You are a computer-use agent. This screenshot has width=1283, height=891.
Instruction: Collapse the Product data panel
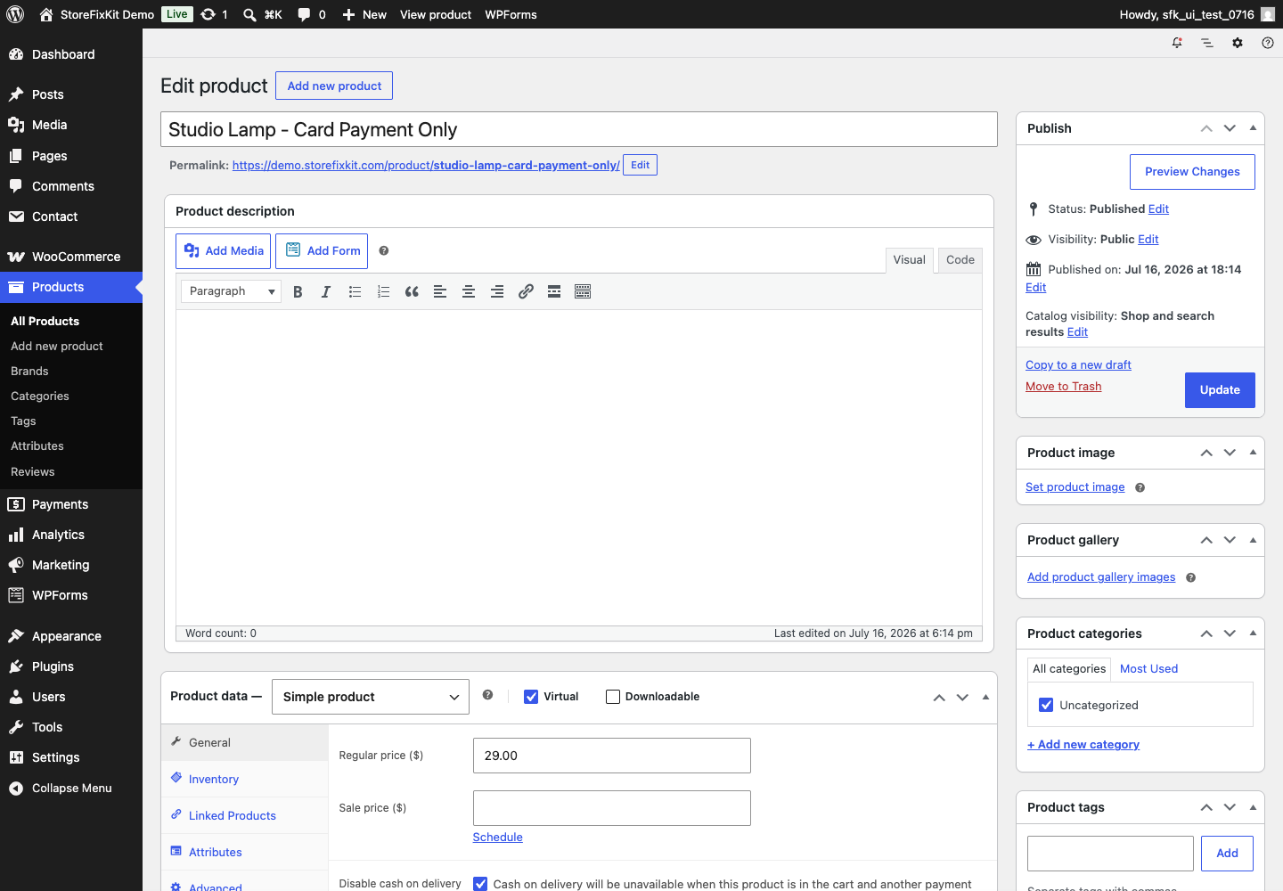pyautogui.click(x=985, y=697)
